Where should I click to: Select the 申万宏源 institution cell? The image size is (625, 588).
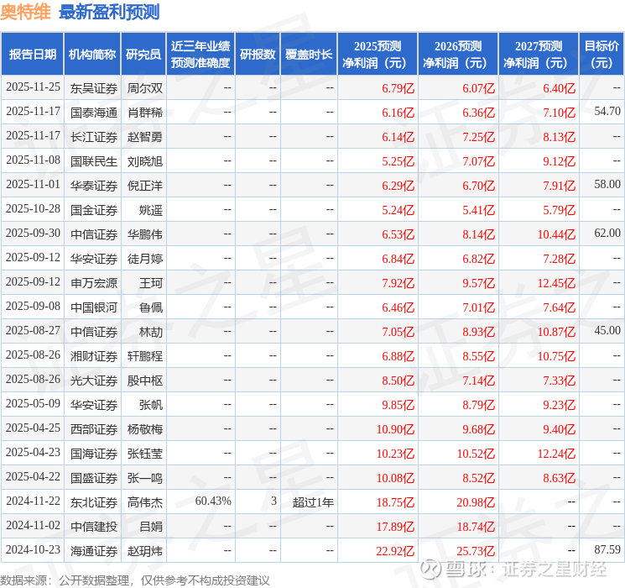94,283
